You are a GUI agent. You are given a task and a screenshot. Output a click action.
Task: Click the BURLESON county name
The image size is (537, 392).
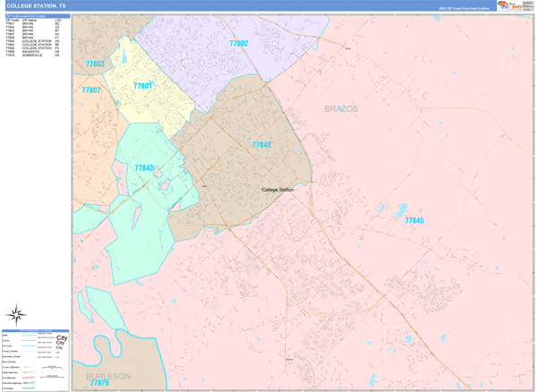coord(107,376)
